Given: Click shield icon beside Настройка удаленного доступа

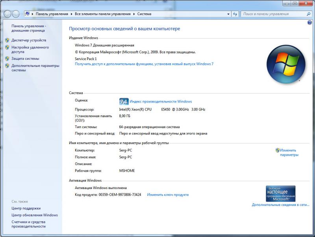Looking at the screenshot, I should click(x=7, y=47).
